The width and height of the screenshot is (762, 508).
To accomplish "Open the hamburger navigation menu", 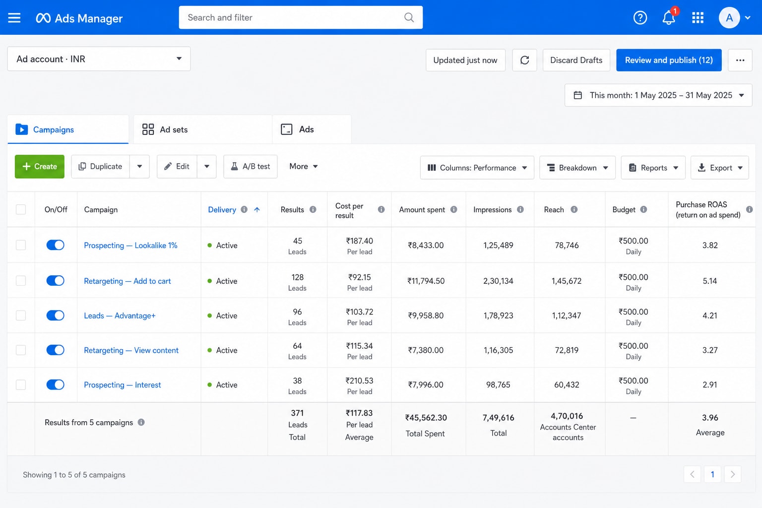I will pyautogui.click(x=14, y=18).
